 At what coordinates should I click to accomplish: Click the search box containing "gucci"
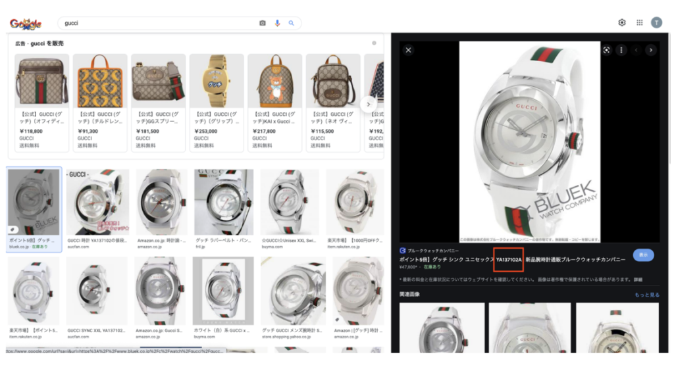[158, 23]
